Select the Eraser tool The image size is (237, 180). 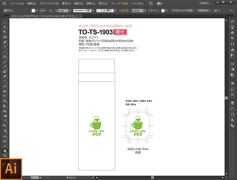click(x=5, y=76)
